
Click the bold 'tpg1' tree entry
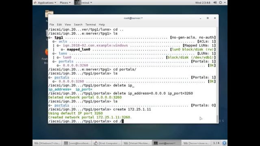58,38
